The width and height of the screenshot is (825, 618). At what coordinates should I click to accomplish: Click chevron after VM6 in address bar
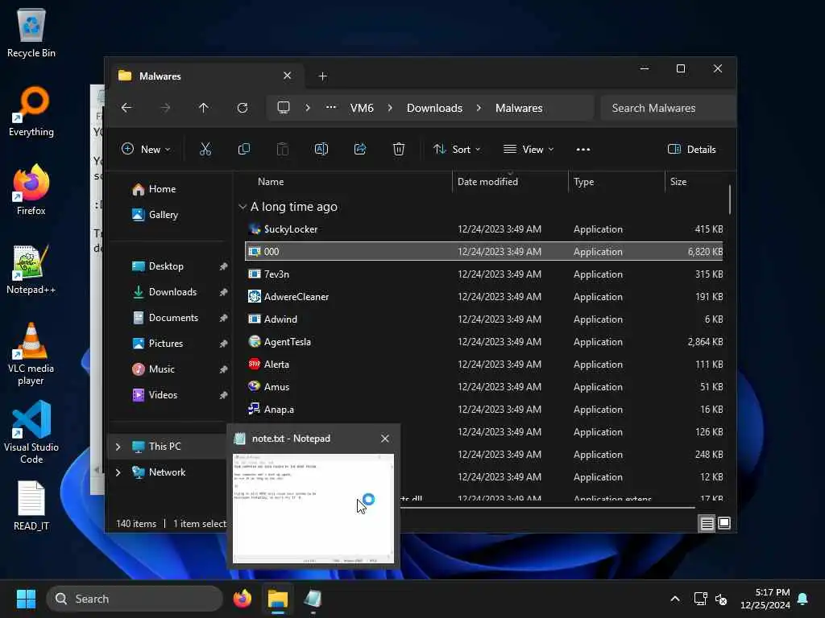pyautogui.click(x=390, y=108)
